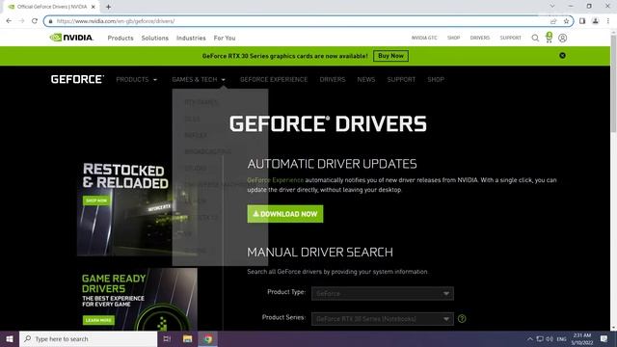
Task: Click SHOP in the top NVIDIA header
Action: click(453, 38)
